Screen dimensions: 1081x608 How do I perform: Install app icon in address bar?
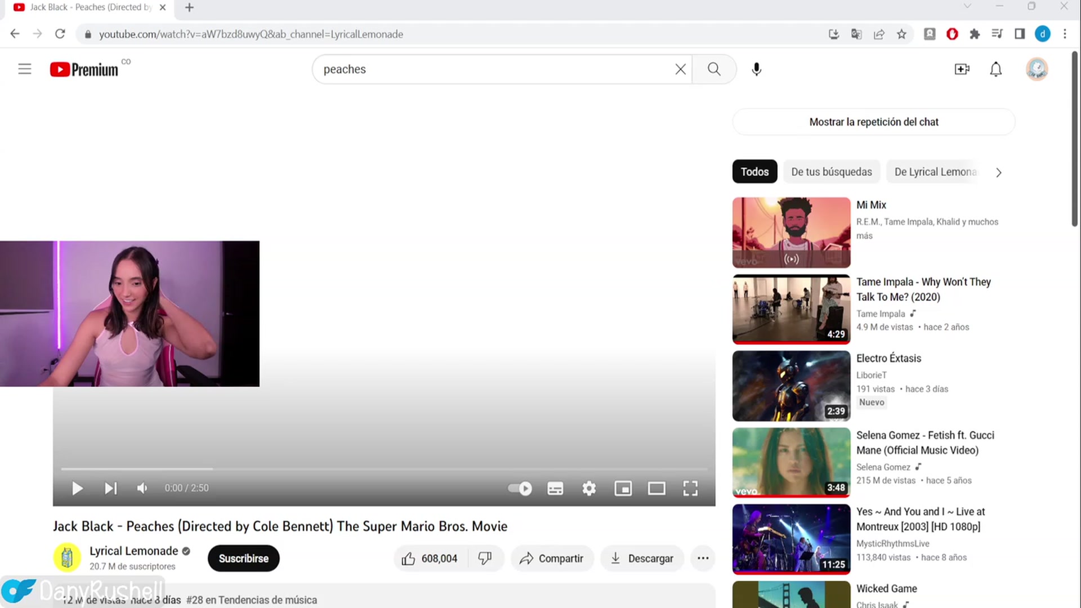coord(834,34)
